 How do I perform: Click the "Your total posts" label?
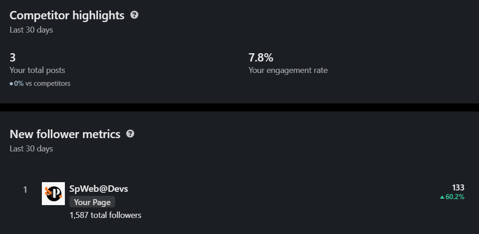click(37, 70)
